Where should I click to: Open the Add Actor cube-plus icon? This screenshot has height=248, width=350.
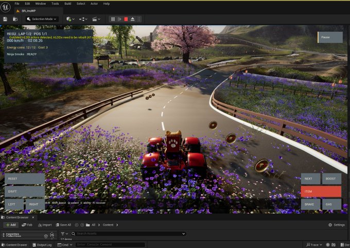69,19
